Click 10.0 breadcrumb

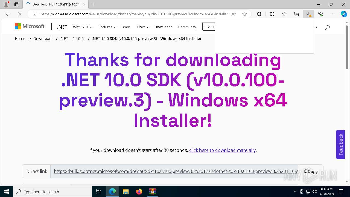coord(80,39)
